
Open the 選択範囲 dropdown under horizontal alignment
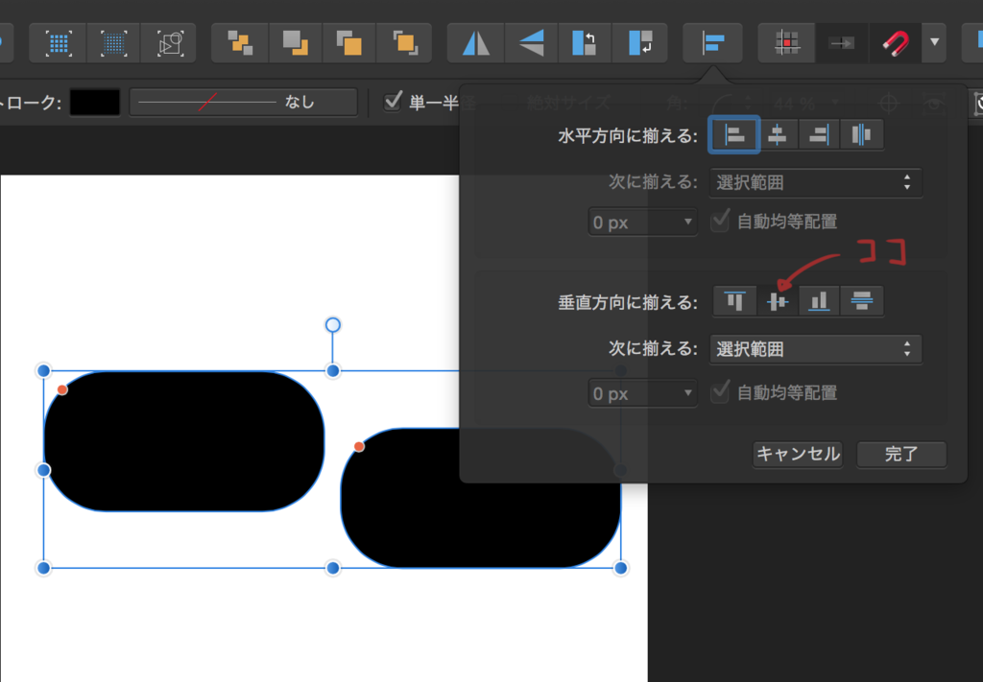point(816,182)
